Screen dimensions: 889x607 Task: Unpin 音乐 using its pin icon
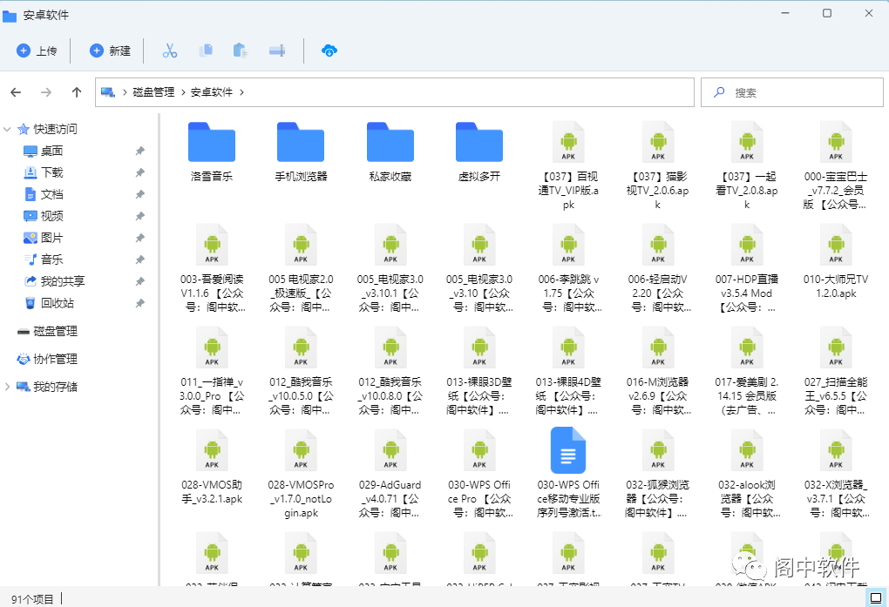point(140,260)
